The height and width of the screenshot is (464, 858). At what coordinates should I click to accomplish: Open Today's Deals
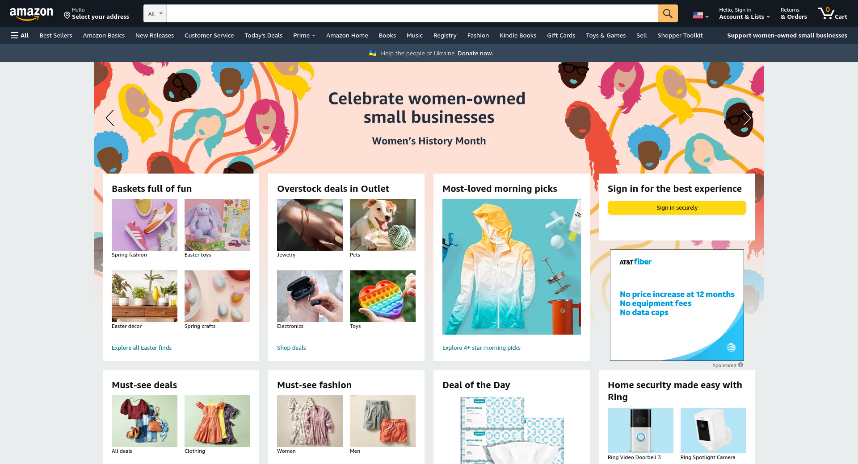pyautogui.click(x=263, y=35)
